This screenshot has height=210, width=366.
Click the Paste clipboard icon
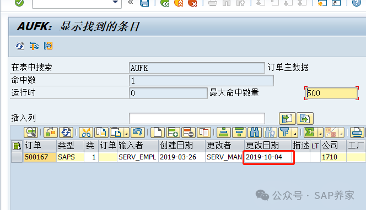[x=116, y=132]
